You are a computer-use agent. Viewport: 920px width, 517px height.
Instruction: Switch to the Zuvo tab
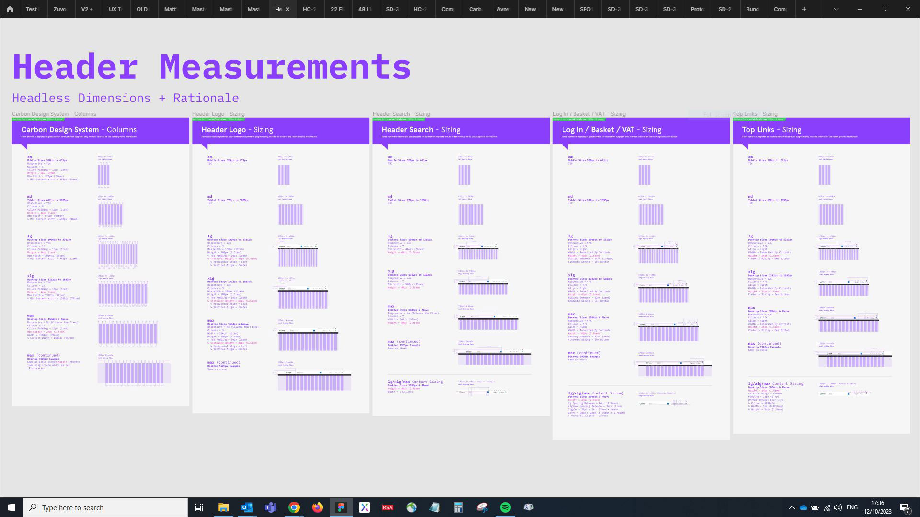click(60, 9)
